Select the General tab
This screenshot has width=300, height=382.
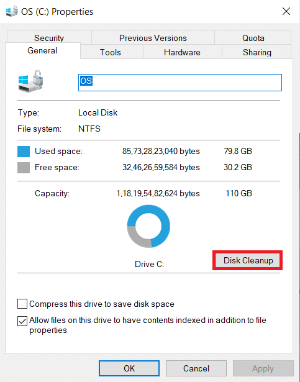(42, 50)
